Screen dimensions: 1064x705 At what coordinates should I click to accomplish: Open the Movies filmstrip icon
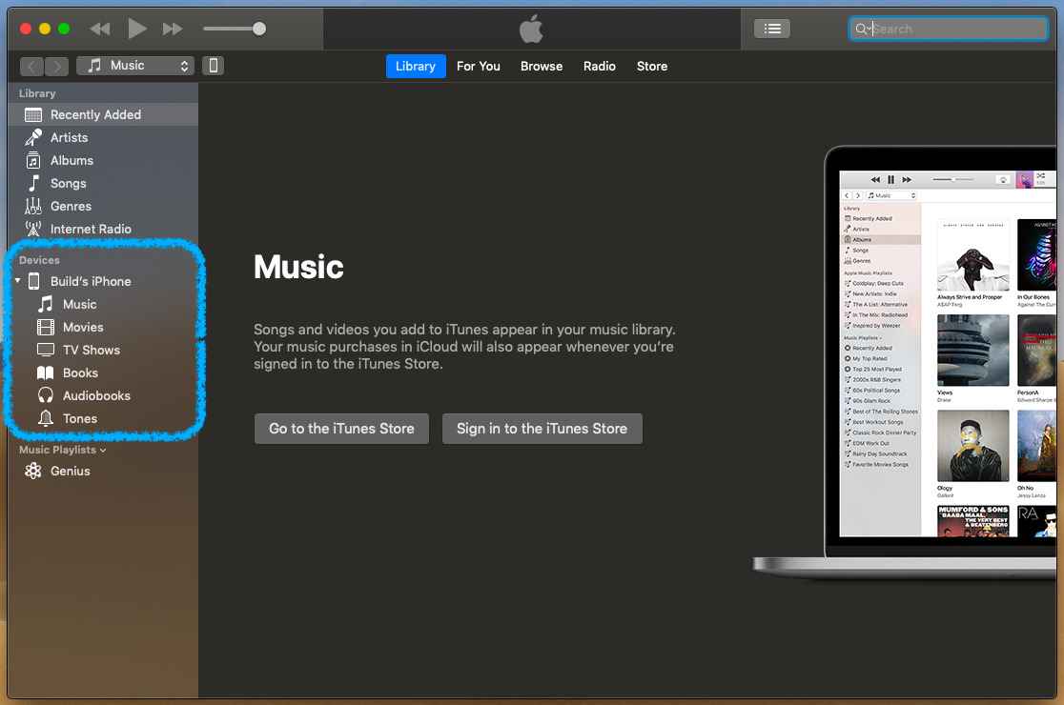pyautogui.click(x=46, y=328)
